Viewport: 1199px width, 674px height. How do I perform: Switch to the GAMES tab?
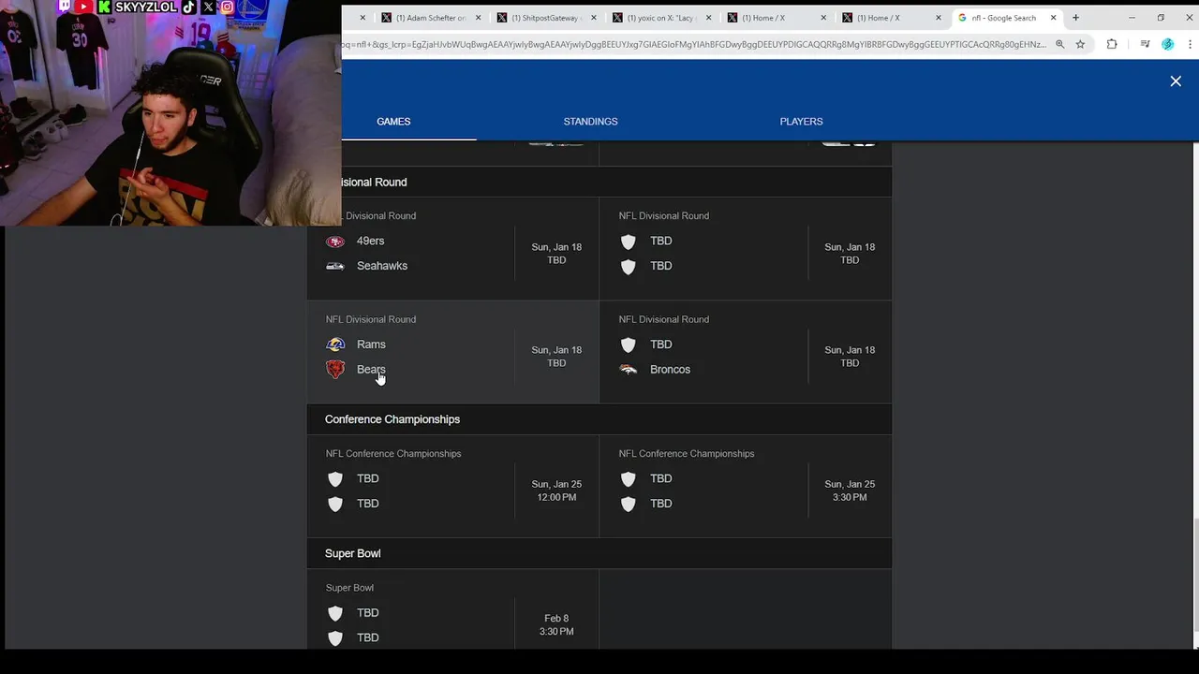pyautogui.click(x=393, y=122)
